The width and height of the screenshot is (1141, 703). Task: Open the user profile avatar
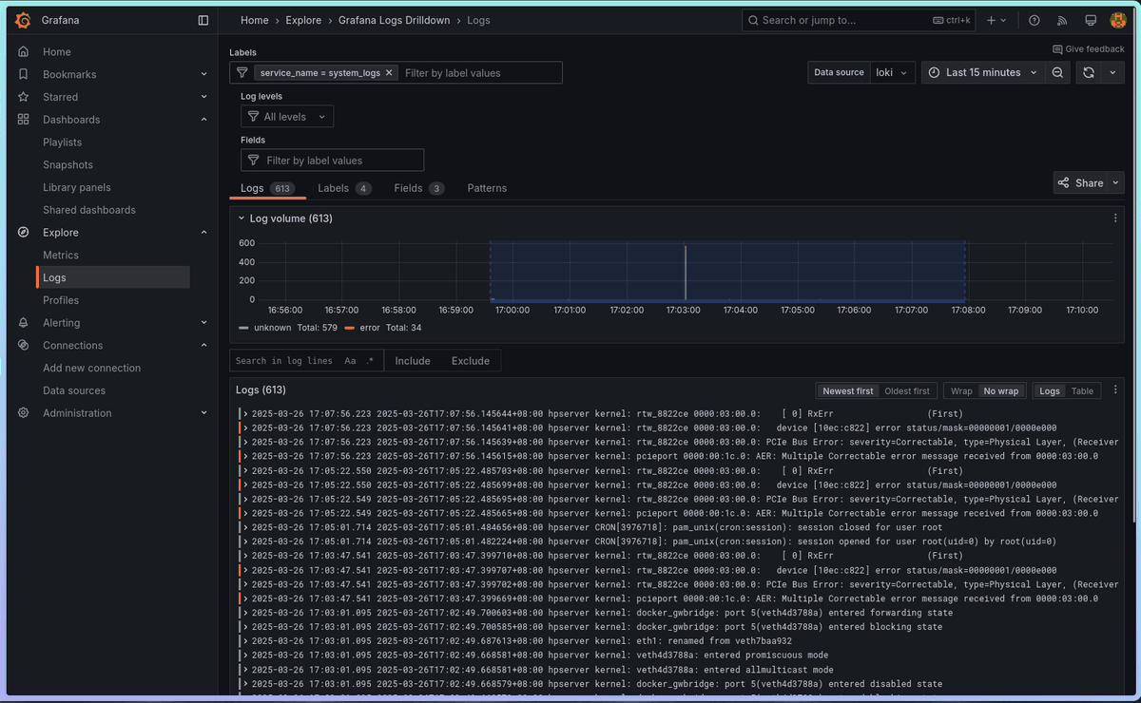tap(1118, 20)
